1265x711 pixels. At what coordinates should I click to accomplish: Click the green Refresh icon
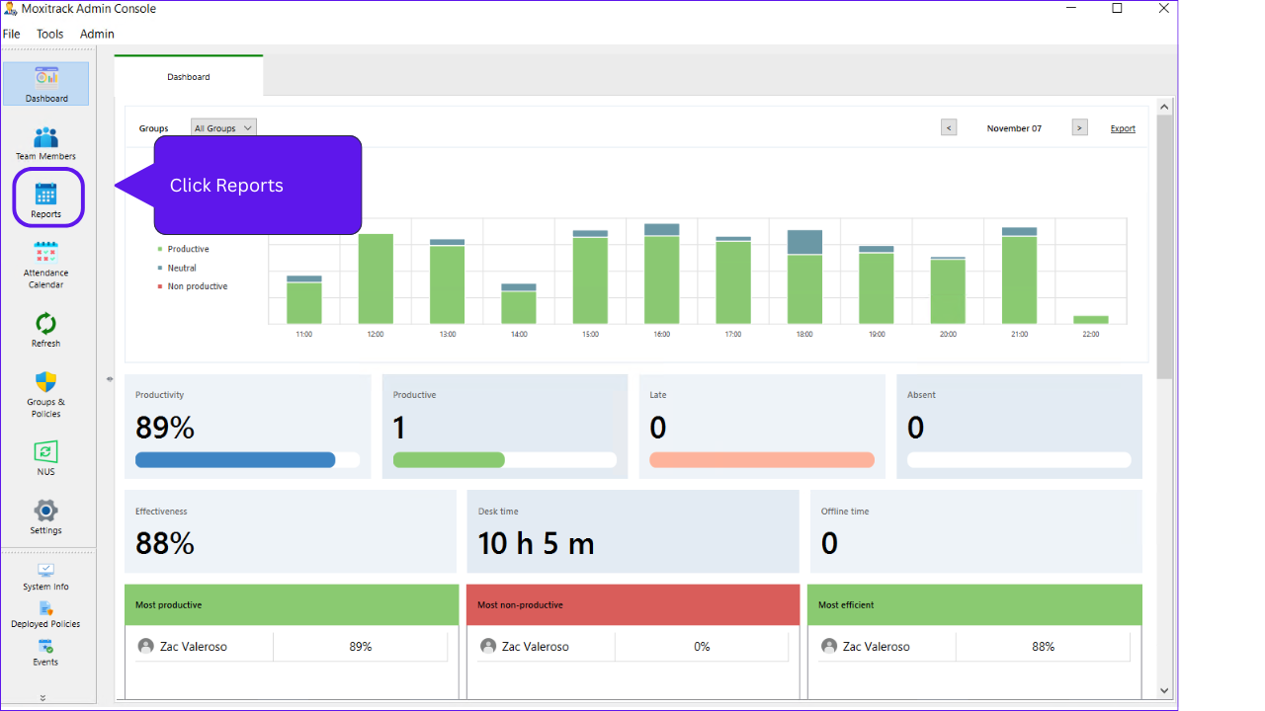coord(45,323)
